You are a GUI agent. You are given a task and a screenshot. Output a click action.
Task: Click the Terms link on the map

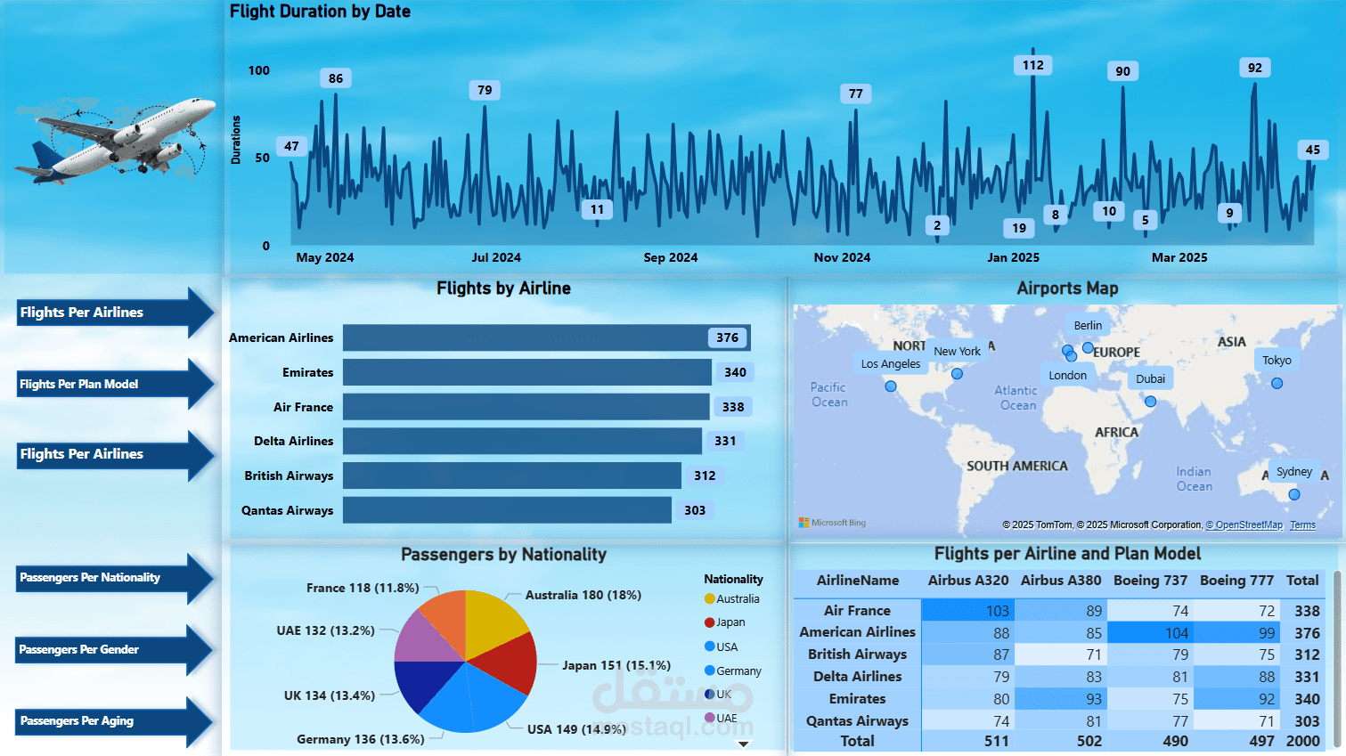pyautogui.click(x=1302, y=524)
